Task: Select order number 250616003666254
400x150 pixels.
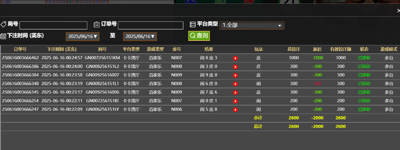Action: tap(20, 101)
